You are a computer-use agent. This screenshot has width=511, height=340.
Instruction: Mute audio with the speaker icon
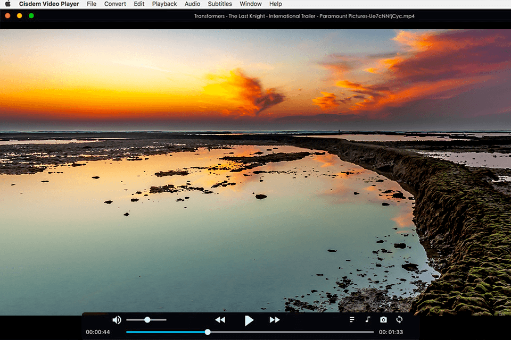[x=117, y=320]
